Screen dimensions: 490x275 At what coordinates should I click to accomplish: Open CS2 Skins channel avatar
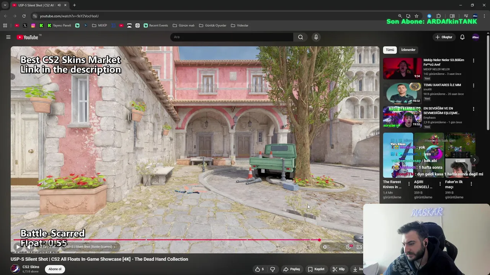[15, 269]
